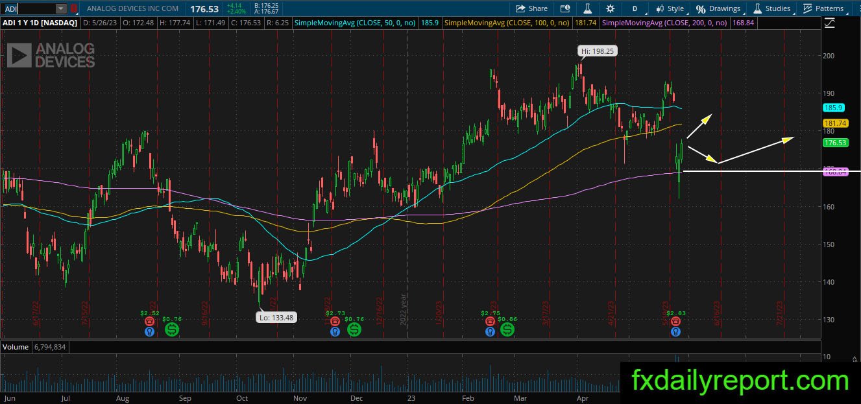Click the Hi: 198.25 price bubble
Image resolution: width=861 pixels, height=404 pixels.
tap(597, 51)
